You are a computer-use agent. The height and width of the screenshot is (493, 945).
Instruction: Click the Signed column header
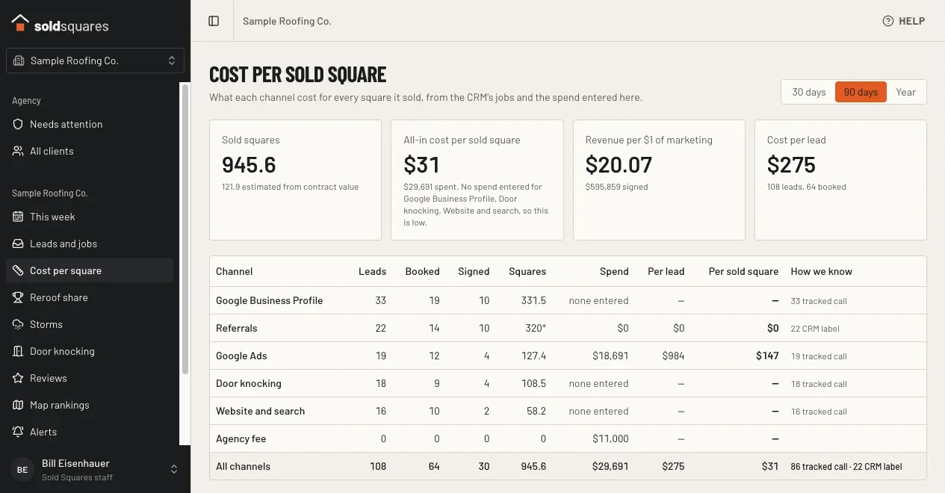pos(474,271)
